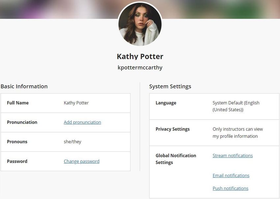This screenshot has width=280, height=199.
Task: Select the Kathy Potter value beside Full Name
Action: click(x=76, y=103)
